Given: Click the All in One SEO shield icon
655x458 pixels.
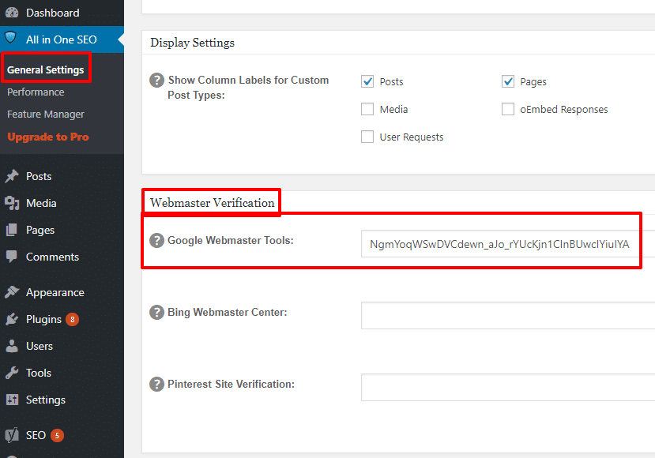Looking at the screenshot, I should (12, 39).
